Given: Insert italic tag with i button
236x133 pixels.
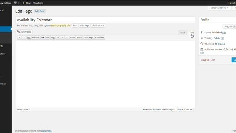Looking at the screenshot, I should (24, 38).
